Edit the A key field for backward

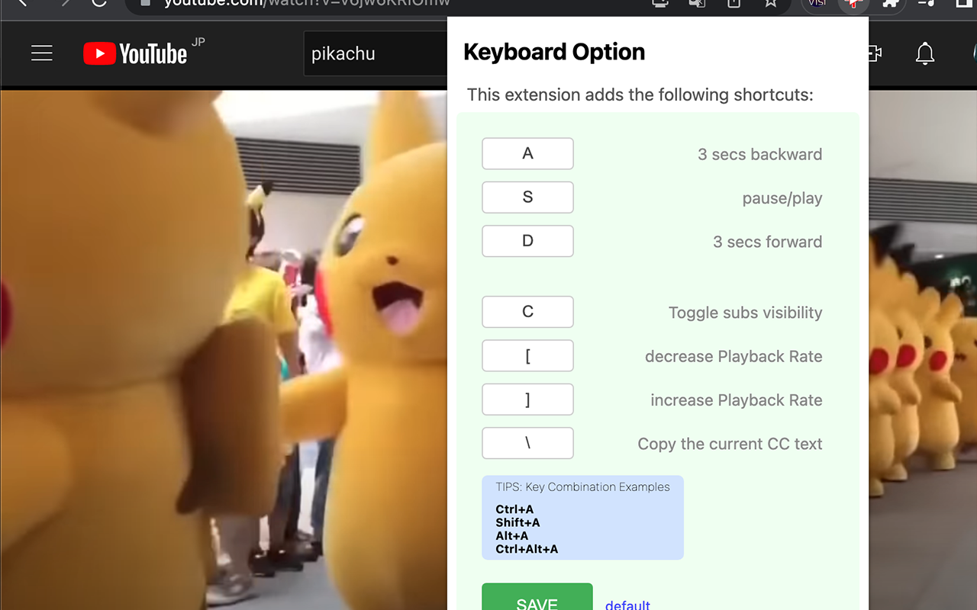(527, 153)
